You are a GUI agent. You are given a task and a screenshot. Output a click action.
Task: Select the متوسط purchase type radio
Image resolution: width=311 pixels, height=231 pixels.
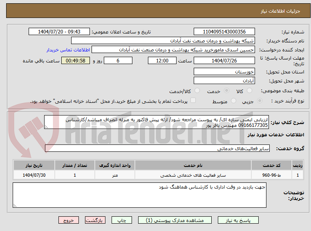pyautogui.click(x=233, y=101)
